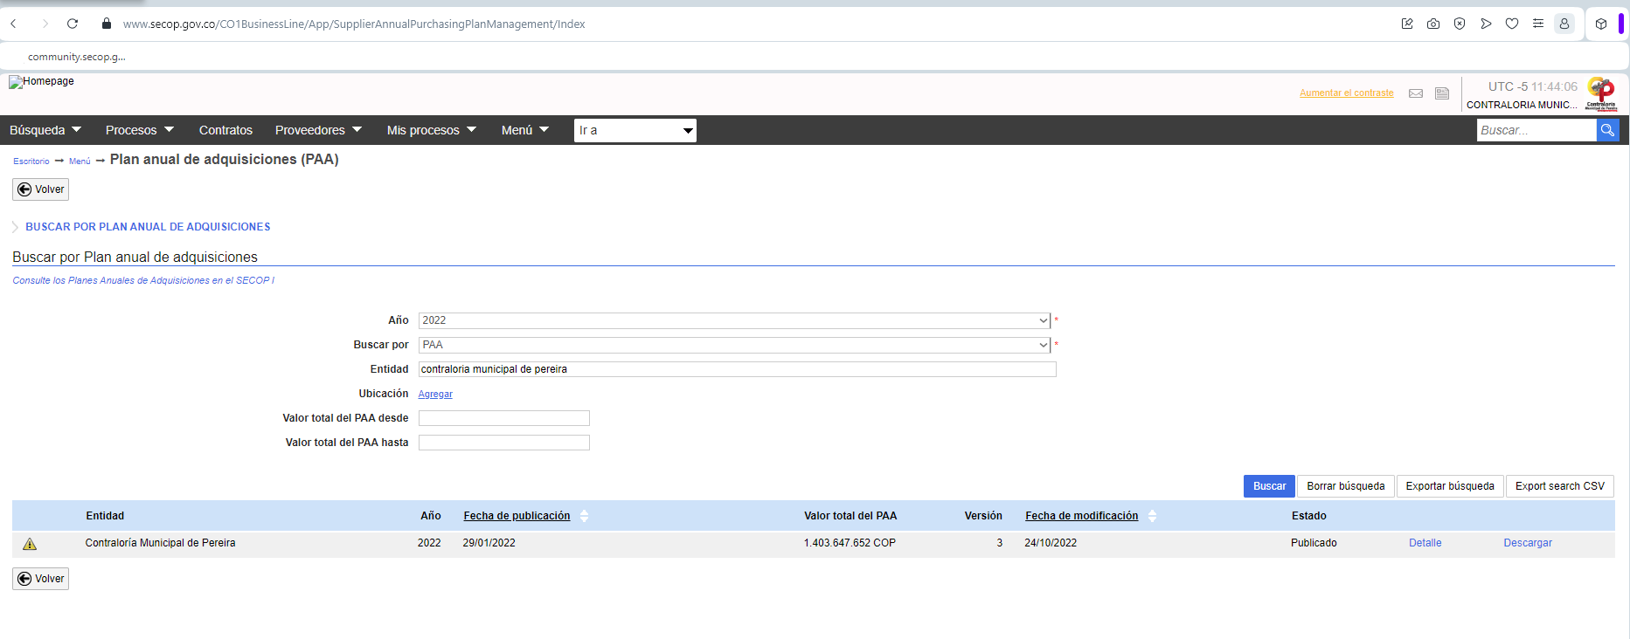Click Export search CSV button

(1560, 486)
